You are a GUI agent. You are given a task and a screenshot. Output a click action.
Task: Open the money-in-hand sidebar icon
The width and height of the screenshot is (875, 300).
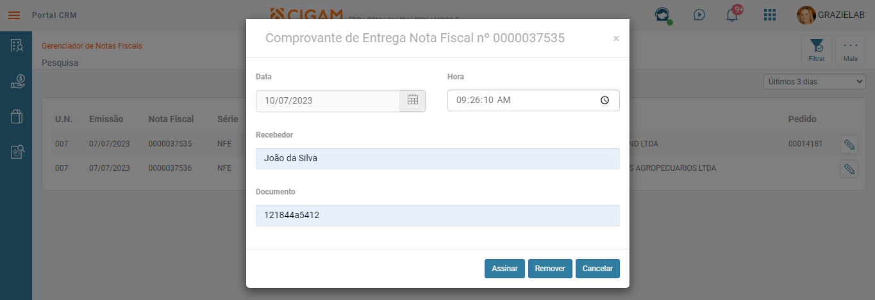point(17,81)
